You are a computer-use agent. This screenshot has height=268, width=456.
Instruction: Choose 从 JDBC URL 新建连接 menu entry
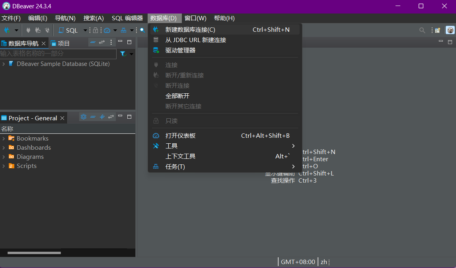tap(225, 40)
